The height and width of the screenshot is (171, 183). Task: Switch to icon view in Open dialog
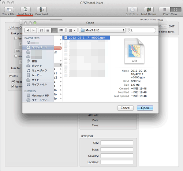[x=41, y=30]
